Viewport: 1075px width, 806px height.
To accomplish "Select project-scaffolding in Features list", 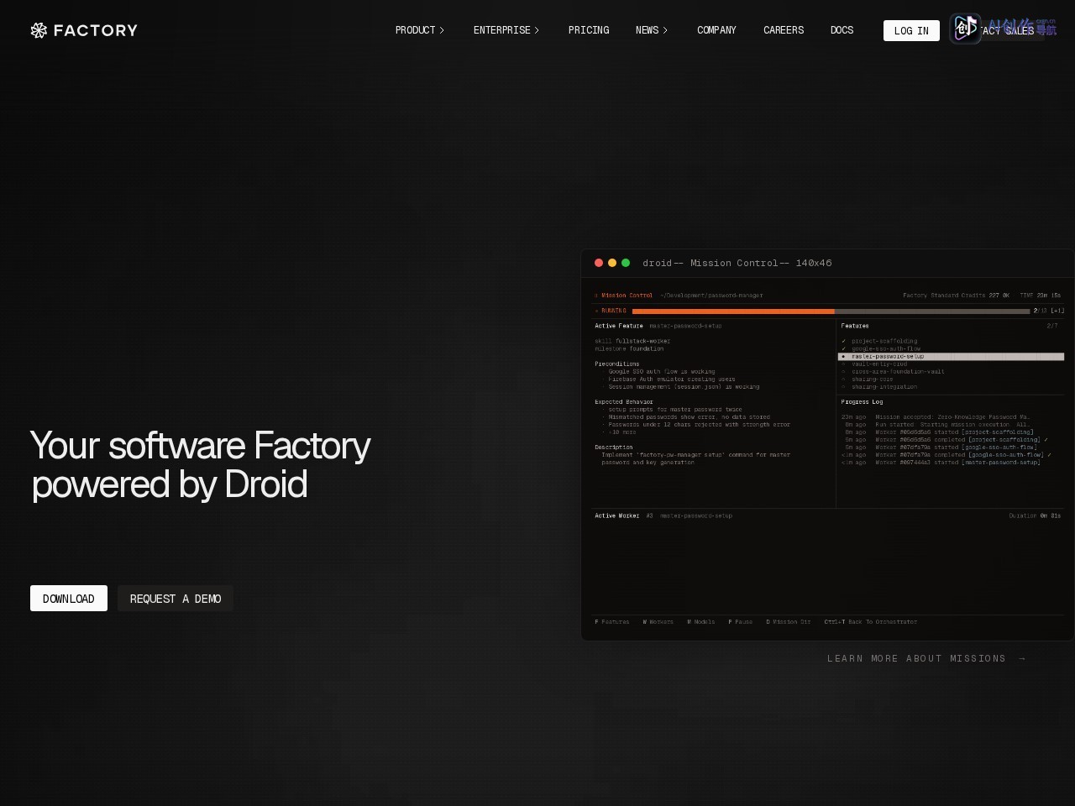I will [x=884, y=341].
